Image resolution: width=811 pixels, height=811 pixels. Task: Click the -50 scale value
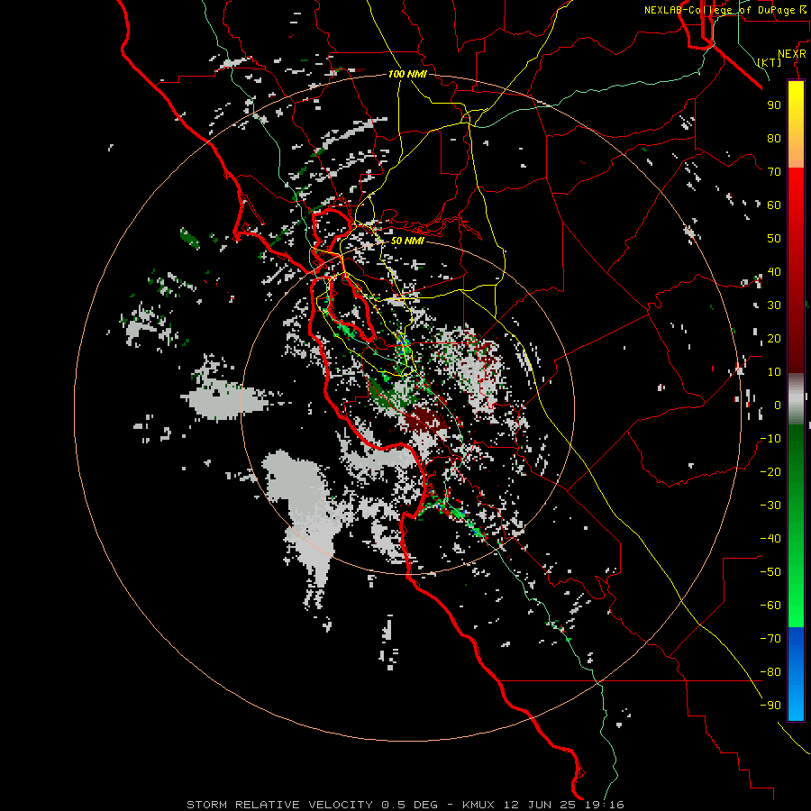[770, 572]
